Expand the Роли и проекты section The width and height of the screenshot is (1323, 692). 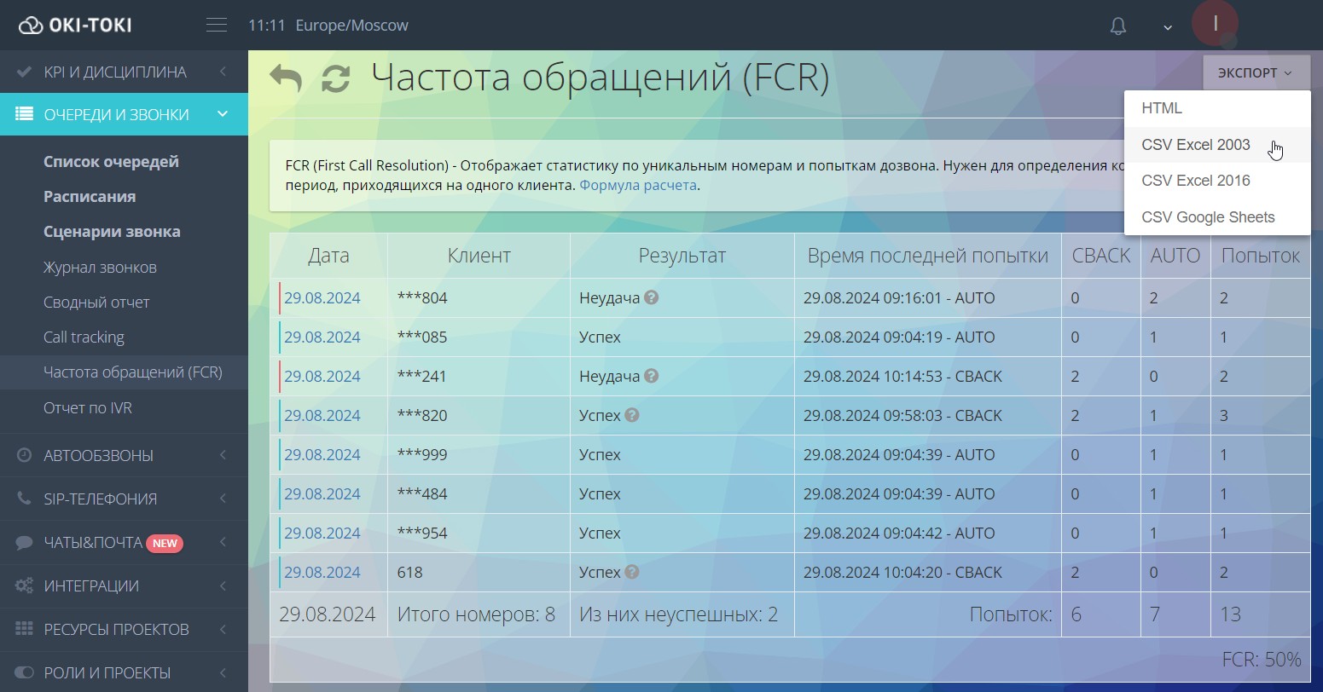[223, 672]
